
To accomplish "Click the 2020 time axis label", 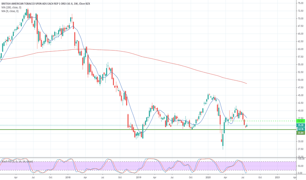I will coord(208,177).
